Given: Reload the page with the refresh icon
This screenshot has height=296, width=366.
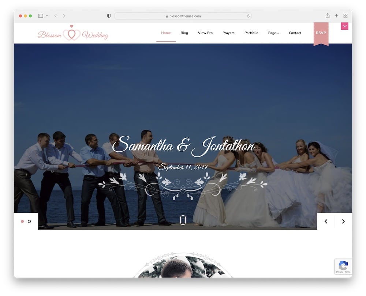Looking at the screenshot, I should pos(248,16).
